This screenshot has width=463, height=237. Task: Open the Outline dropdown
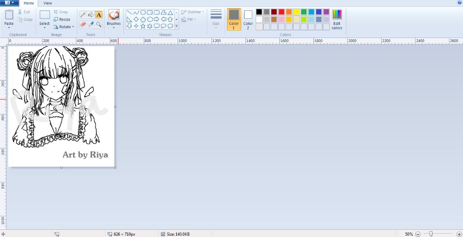[x=193, y=12]
